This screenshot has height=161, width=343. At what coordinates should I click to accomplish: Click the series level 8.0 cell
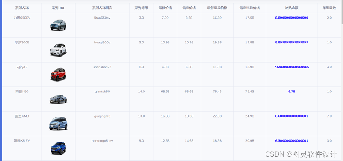click(141, 67)
